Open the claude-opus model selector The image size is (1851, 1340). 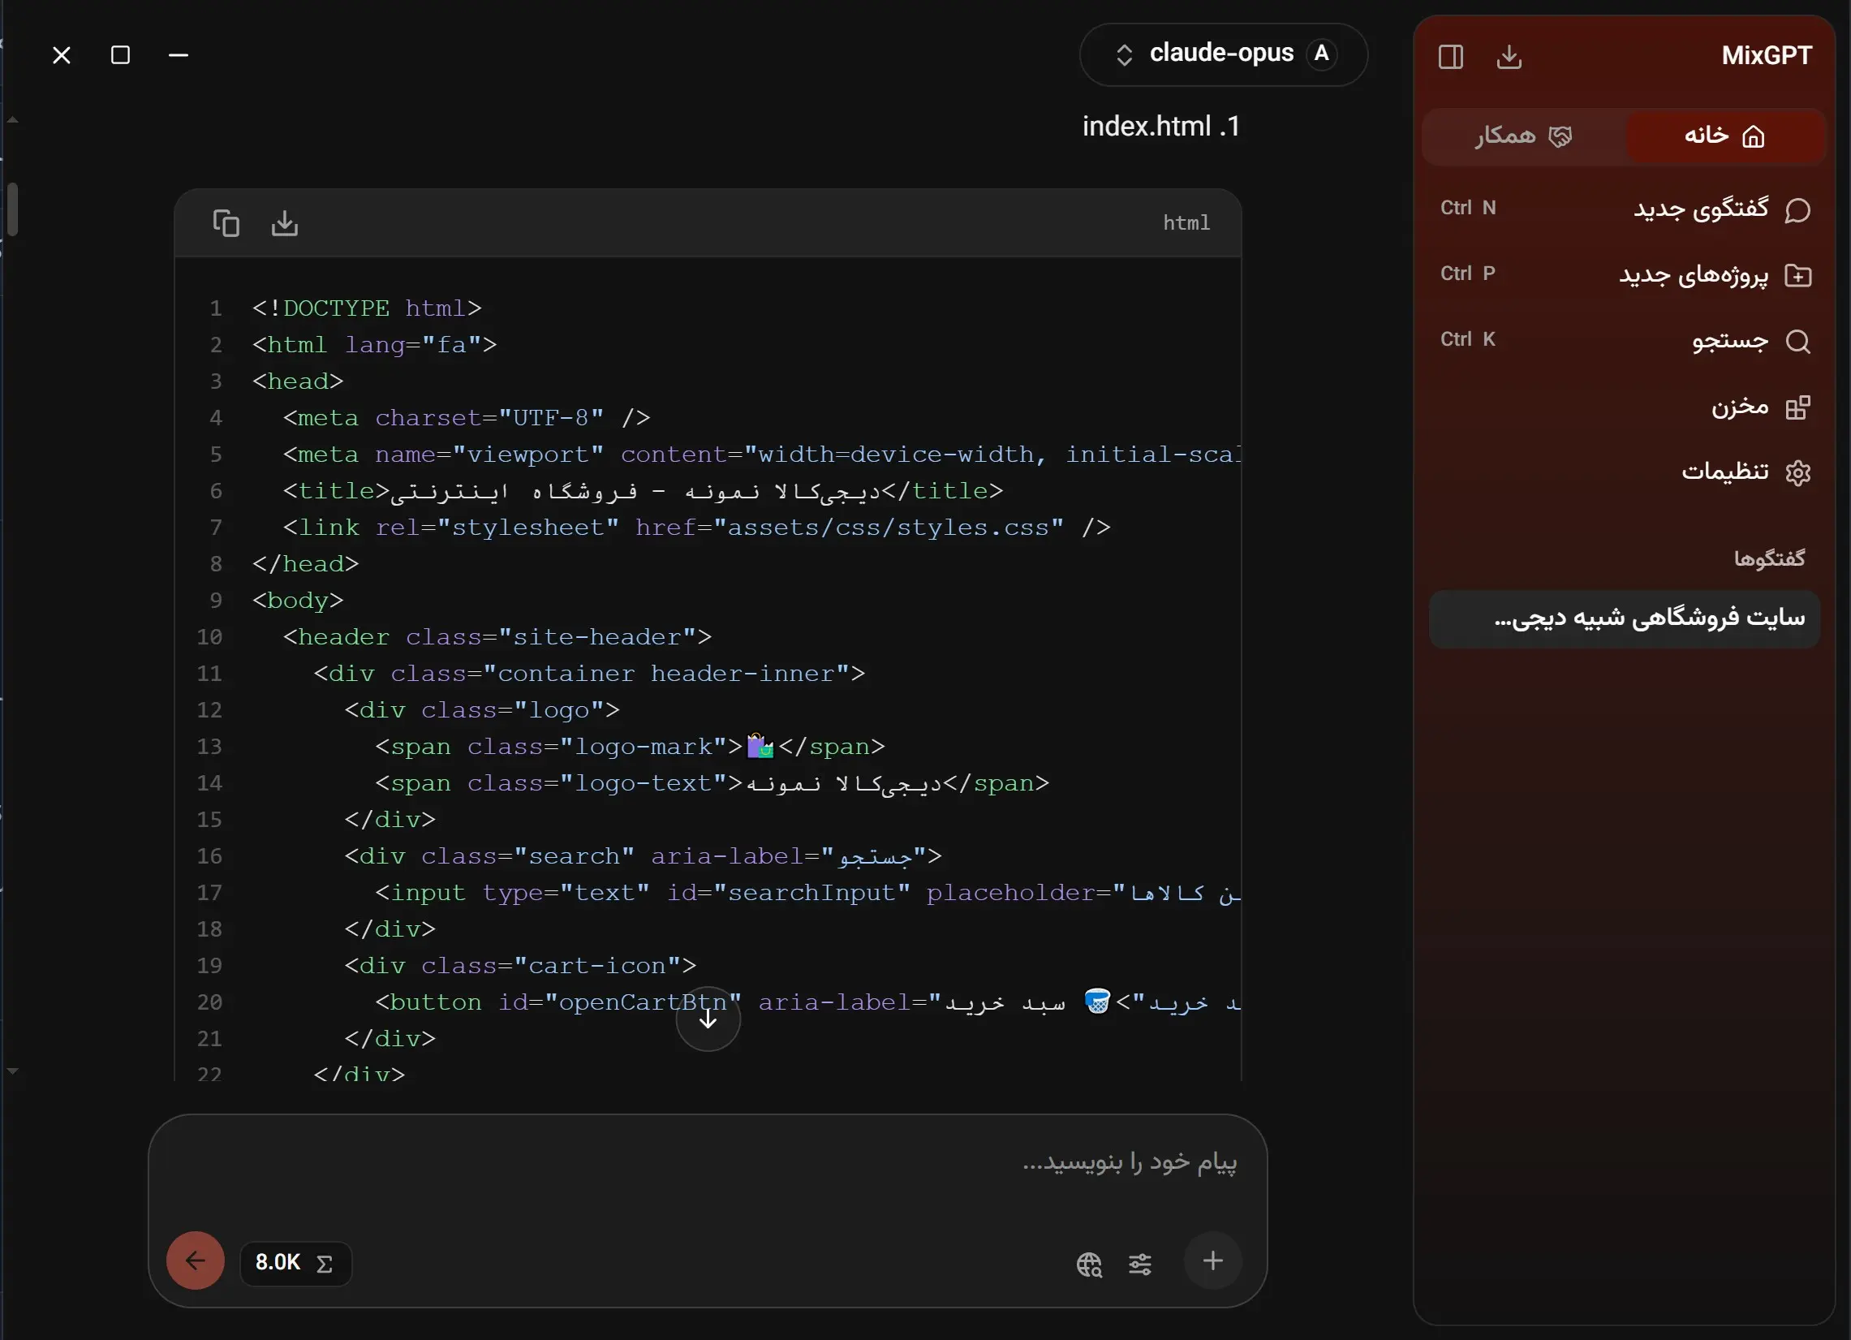tap(1224, 54)
